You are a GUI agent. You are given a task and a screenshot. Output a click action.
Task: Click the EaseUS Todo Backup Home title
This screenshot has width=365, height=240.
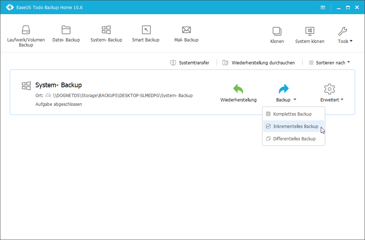[49, 7]
